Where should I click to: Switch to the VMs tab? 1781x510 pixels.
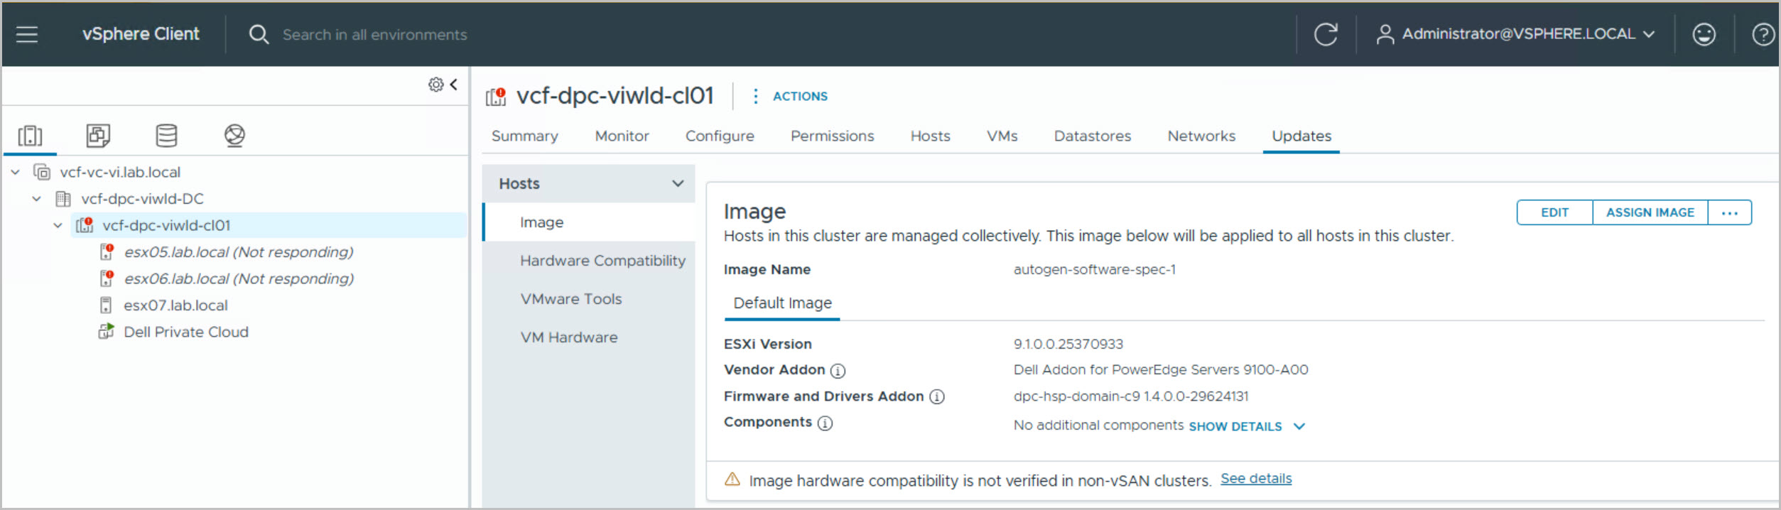(1002, 136)
